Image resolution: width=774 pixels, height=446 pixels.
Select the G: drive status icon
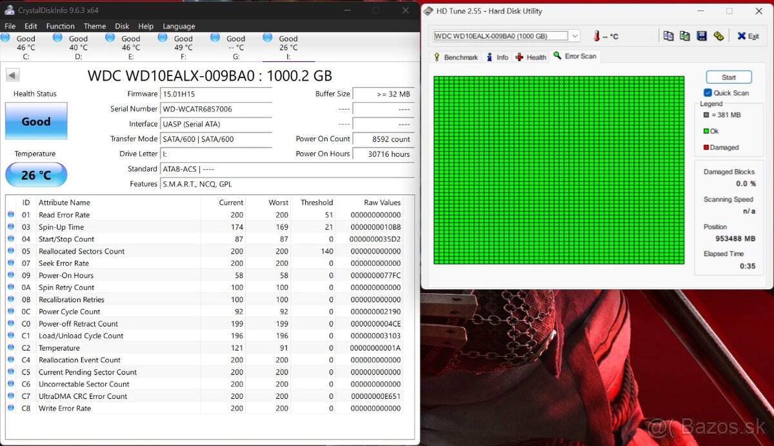(x=215, y=37)
